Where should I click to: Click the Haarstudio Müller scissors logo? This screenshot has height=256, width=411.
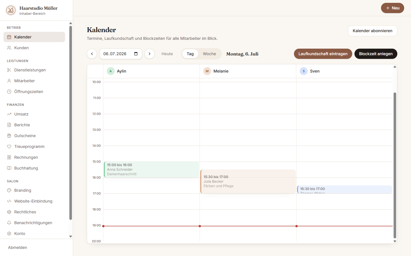pyautogui.click(x=11, y=10)
